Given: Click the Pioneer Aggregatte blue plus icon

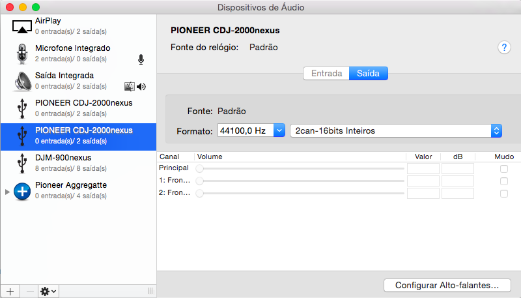Looking at the screenshot, I should tap(22, 190).
